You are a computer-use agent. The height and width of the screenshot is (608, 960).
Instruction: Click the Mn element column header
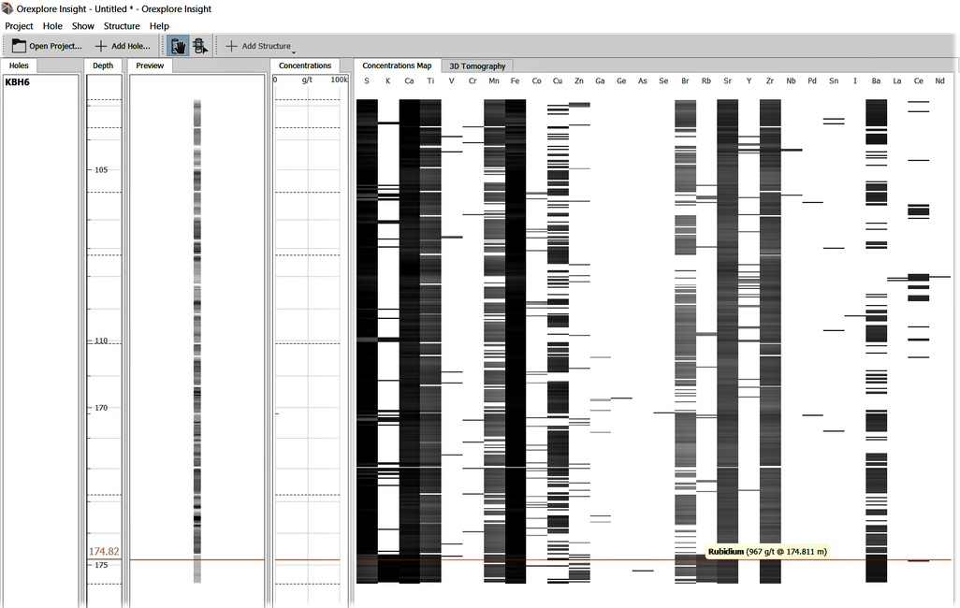[494, 80]
